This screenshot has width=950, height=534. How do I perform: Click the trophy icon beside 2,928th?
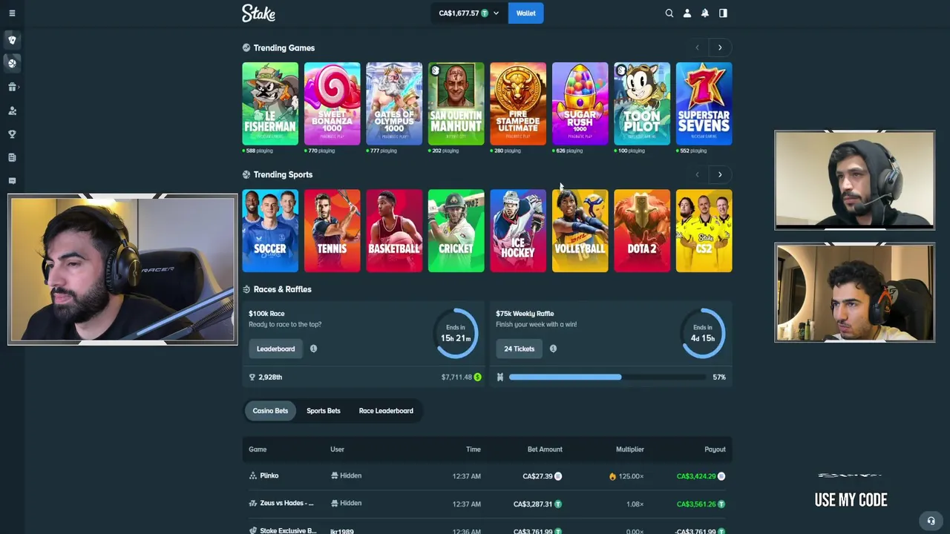[x=252, y=378]
